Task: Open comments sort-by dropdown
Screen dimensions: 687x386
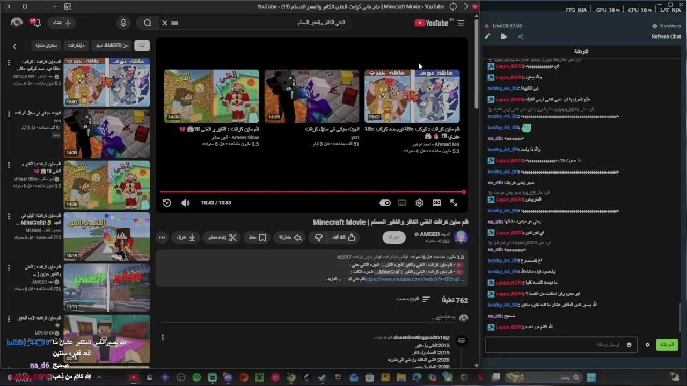Action: click(x=414, y=299)
